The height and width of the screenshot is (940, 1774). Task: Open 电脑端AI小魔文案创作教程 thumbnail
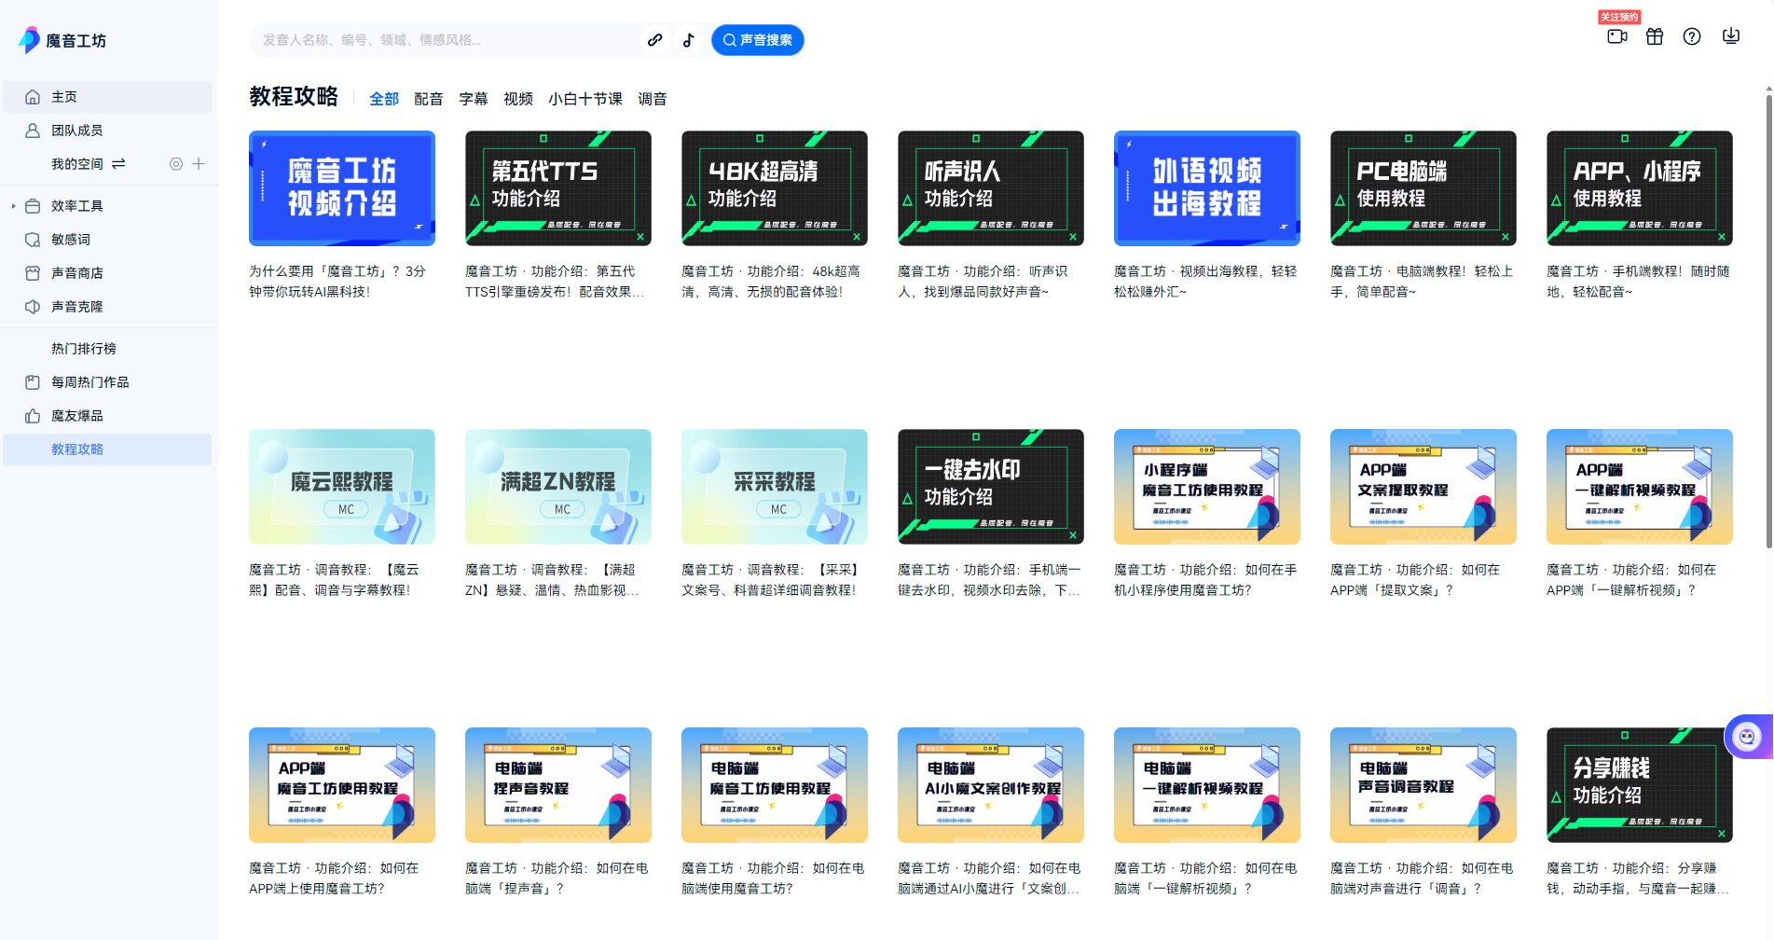991,785
